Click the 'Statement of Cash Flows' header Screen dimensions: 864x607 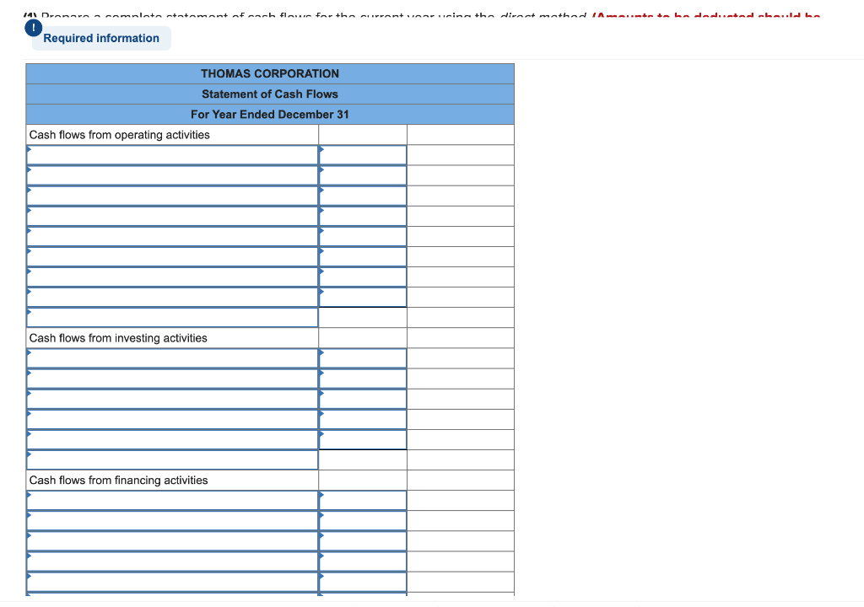coord(270,94)
